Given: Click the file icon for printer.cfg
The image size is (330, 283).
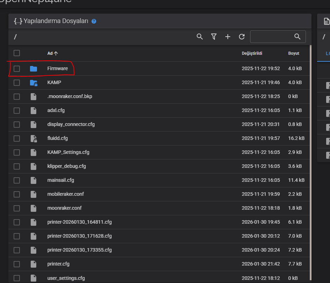Looking at the screenshot, I should (33, 264).
